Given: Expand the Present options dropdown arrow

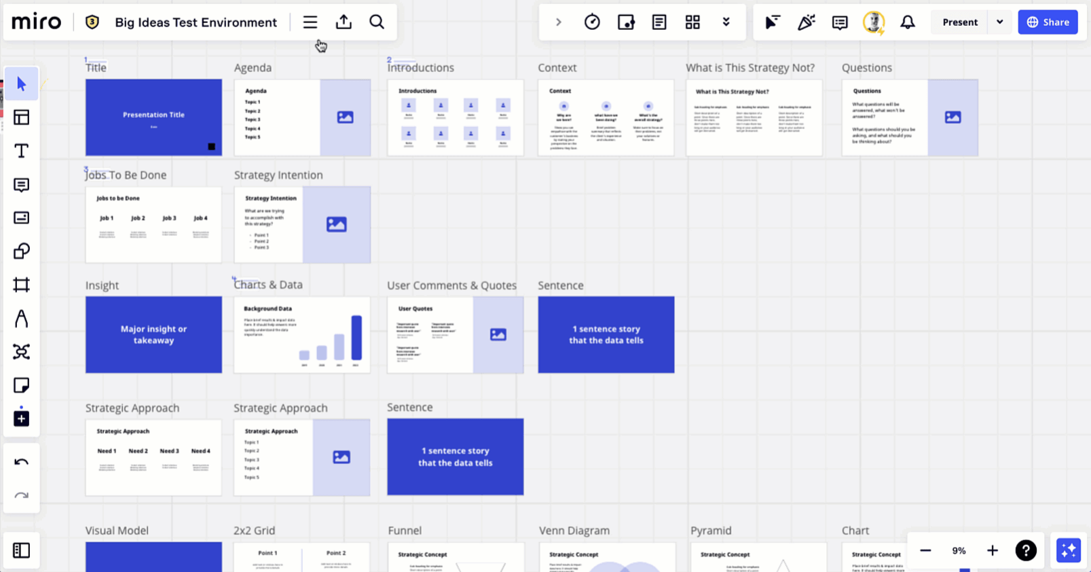Looking at the screenshot, I should point(999,22).
